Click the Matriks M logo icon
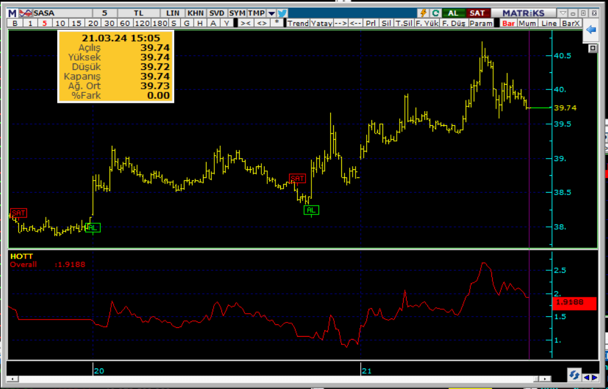The width and height of the screenshot is (608, 389). [x=12, y=13]
